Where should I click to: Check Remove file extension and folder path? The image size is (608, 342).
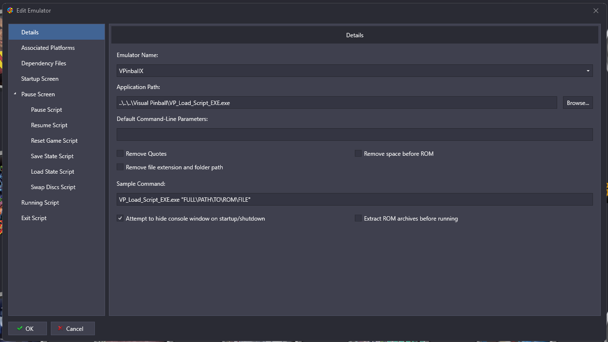[x=120, y=167]
